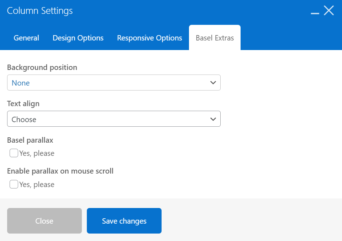Click the X icon in the title bar

coord(328,10)
